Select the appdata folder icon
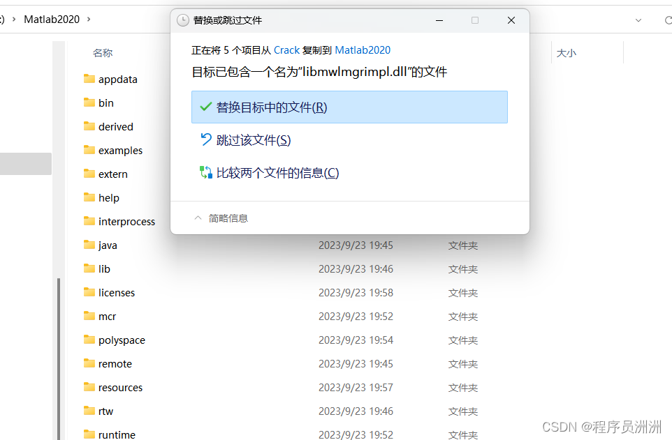 tap(89, 79)
